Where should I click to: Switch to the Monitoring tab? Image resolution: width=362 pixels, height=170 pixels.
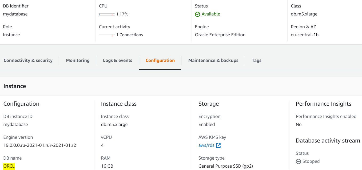point(78,60)
